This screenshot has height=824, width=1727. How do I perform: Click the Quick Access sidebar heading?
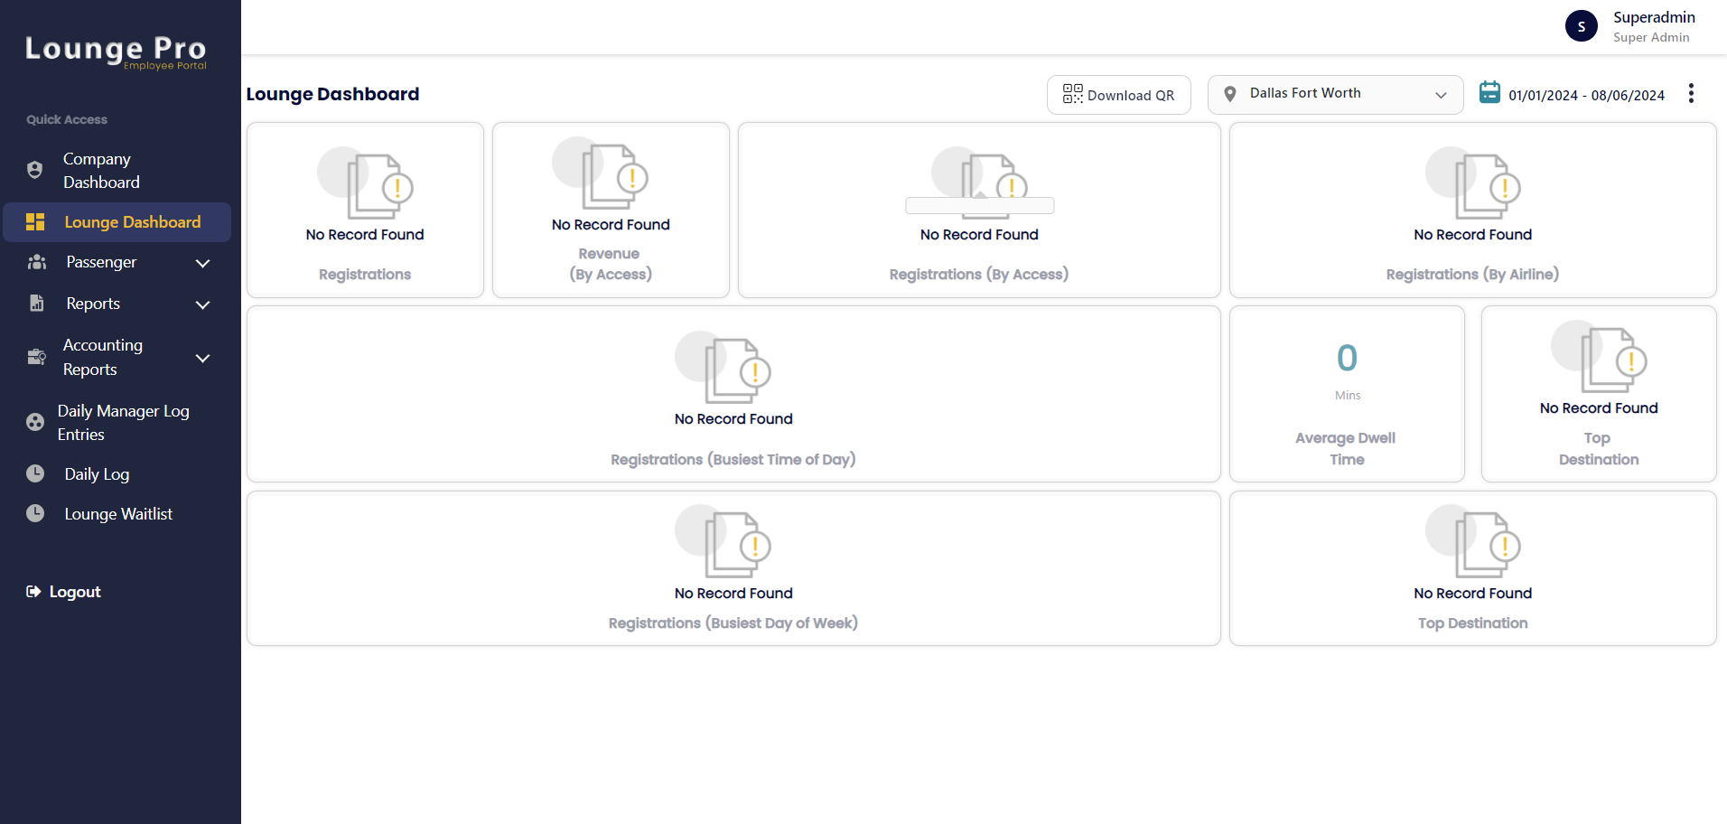tap(67, 119)
